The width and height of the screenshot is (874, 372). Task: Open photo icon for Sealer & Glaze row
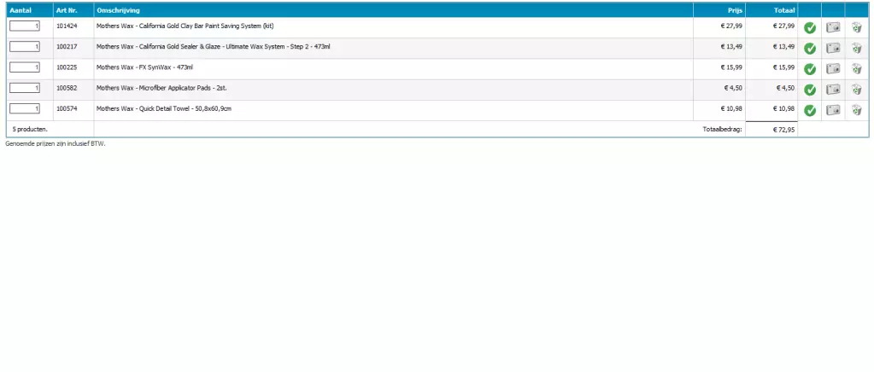coord(833,49)
